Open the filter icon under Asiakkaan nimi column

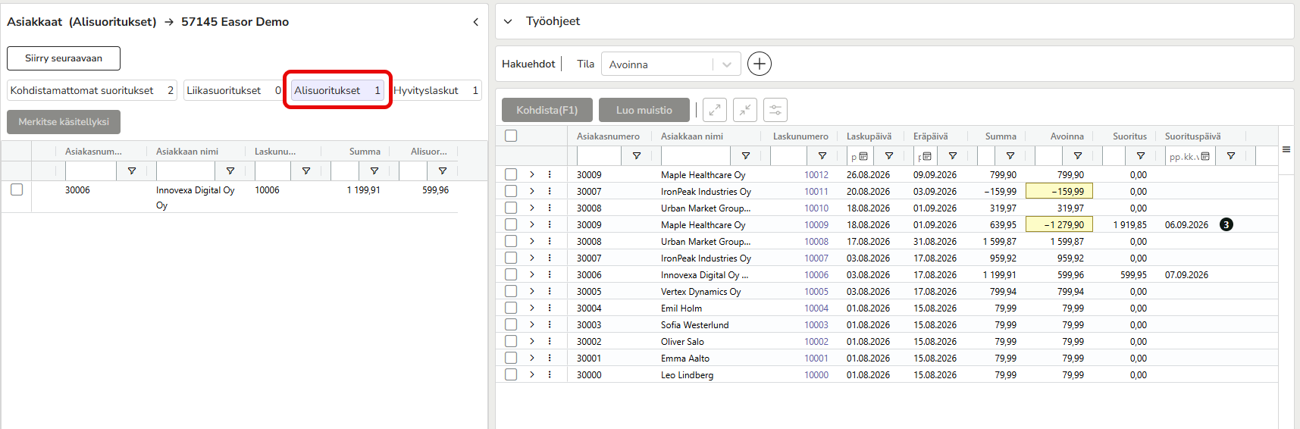tap(746, 155)
